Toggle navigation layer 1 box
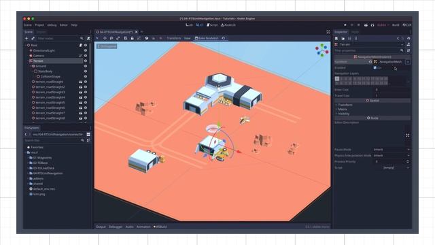Image resolution: width=435 pixels, height=245 pixels. click(337, 79)
